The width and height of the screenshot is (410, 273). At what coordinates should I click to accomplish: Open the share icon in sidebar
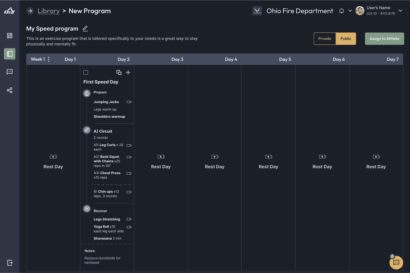[x=10, y=90]
